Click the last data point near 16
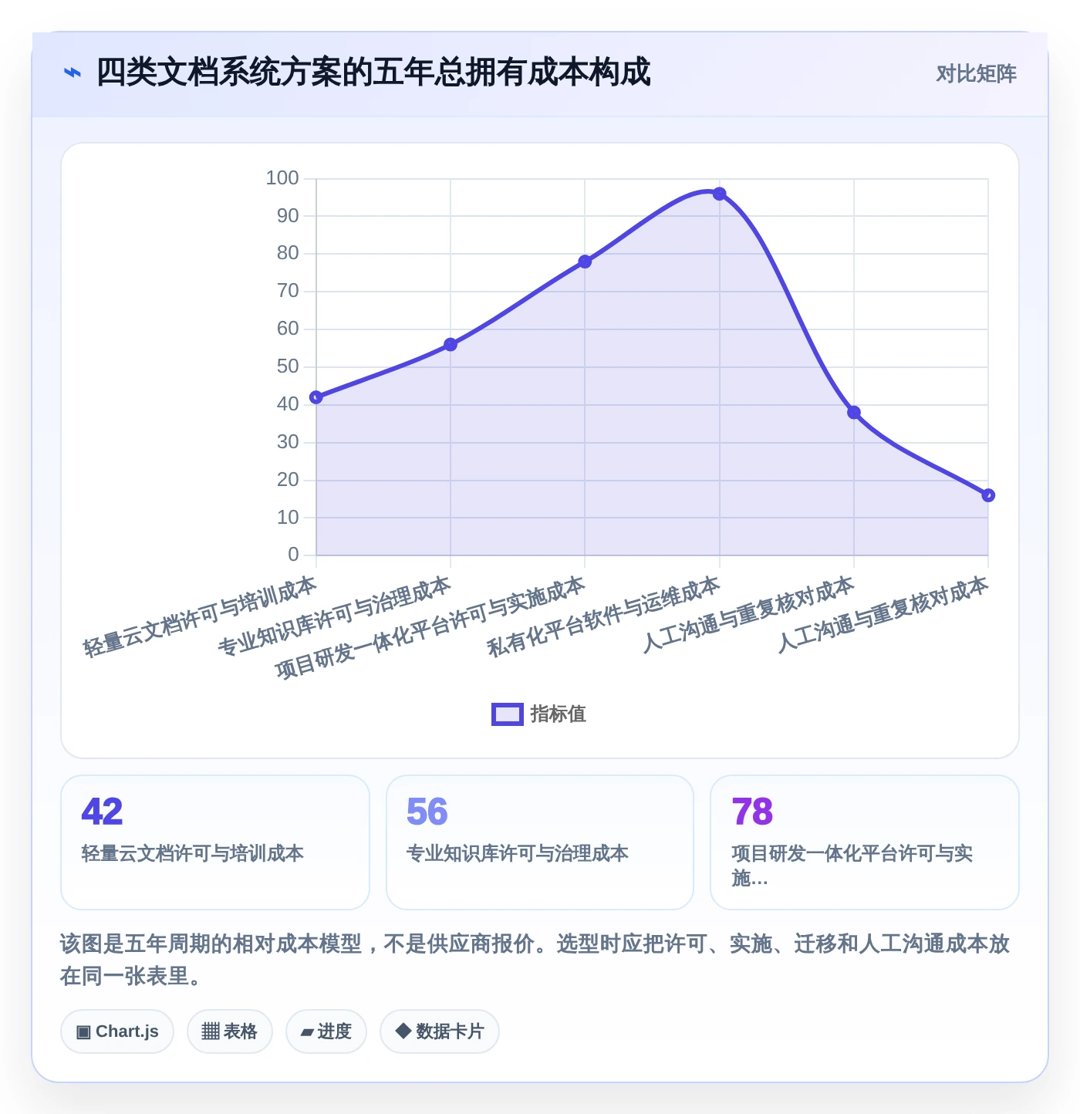1080x1114 pixels. coord(988,495)
